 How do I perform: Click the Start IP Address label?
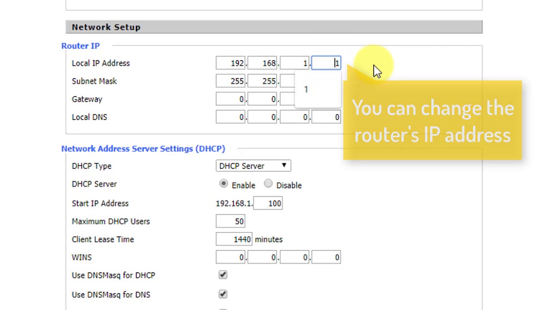[100, 203]
